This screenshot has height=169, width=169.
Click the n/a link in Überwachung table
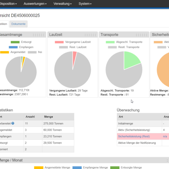click(165, 137)
